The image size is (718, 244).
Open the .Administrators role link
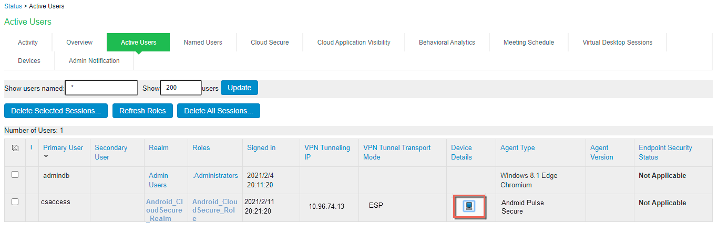[216, 175]
